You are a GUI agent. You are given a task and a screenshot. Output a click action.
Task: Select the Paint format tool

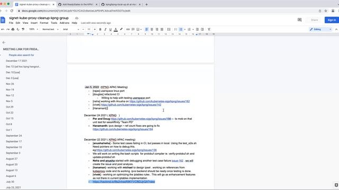tap(23, 30)
